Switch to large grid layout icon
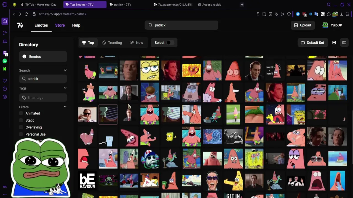353x198 pixels. [x=344, y=43]
